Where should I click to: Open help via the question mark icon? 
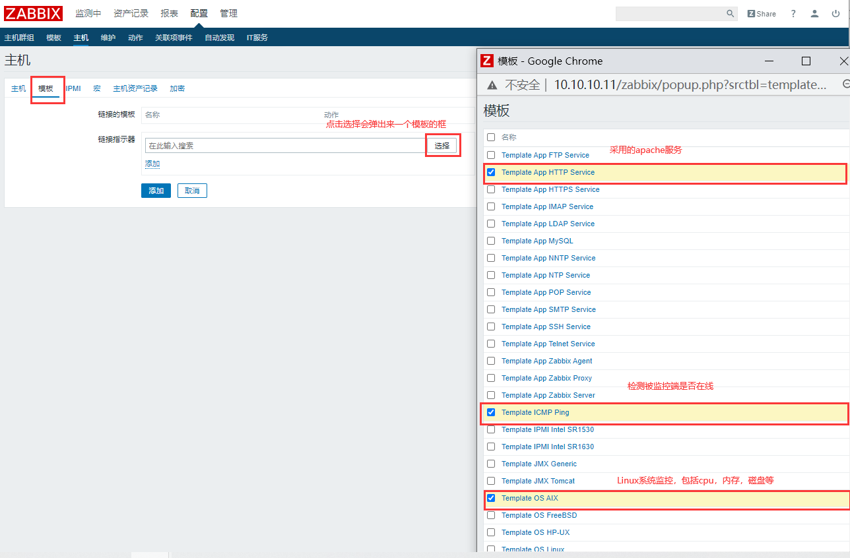[793, 14]
